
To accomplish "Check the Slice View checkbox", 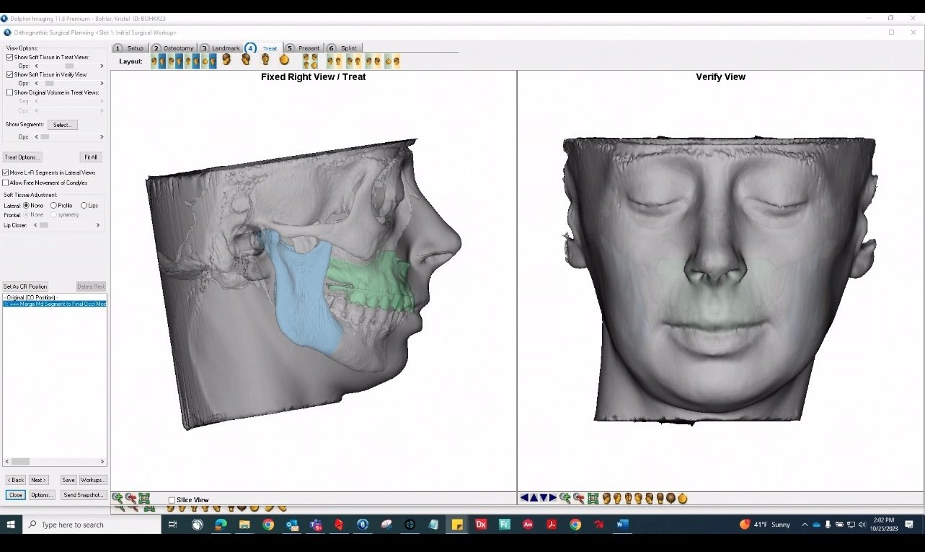I will click(172, 500).
